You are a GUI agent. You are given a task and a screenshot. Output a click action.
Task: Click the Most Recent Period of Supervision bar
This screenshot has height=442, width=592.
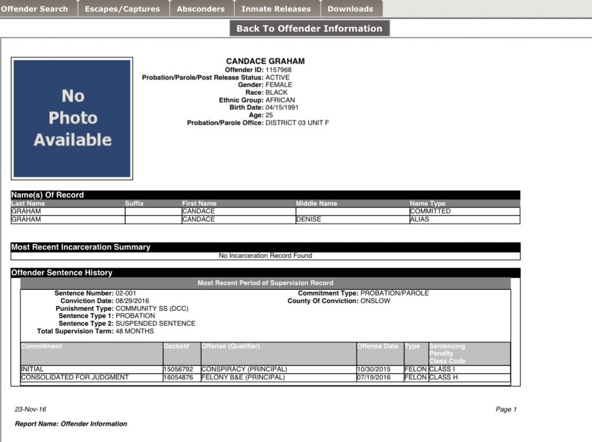click(x=265, y=283)
